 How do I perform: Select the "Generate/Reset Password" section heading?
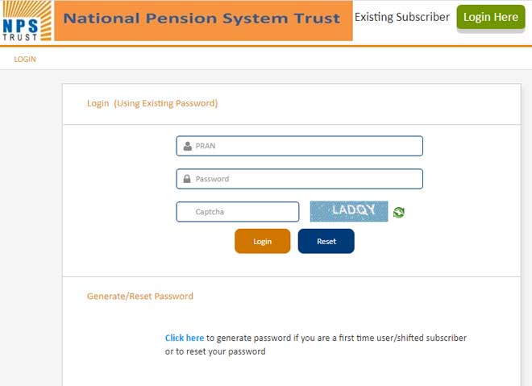click(x=140, y=296)
